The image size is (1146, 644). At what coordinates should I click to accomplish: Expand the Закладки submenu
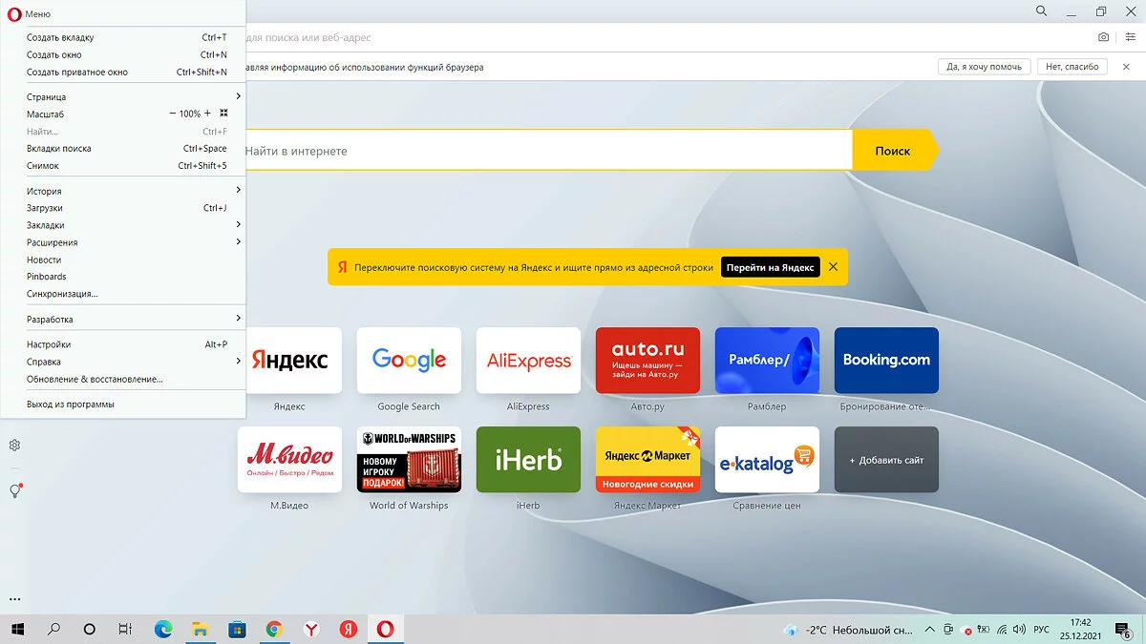coord(122,225)
